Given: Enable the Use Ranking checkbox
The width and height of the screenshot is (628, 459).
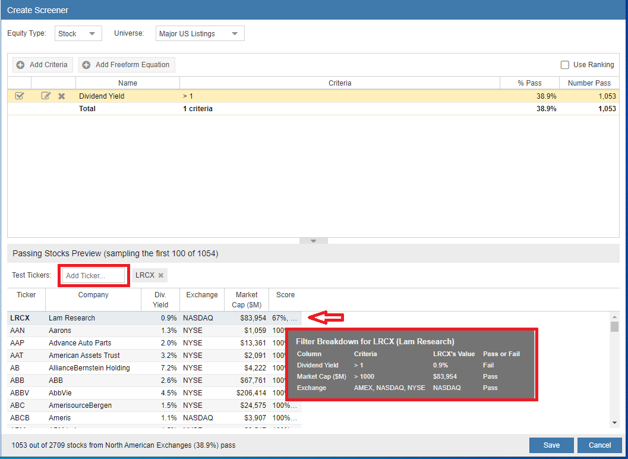Looking at the screenshot, I should tap(564, 65).
